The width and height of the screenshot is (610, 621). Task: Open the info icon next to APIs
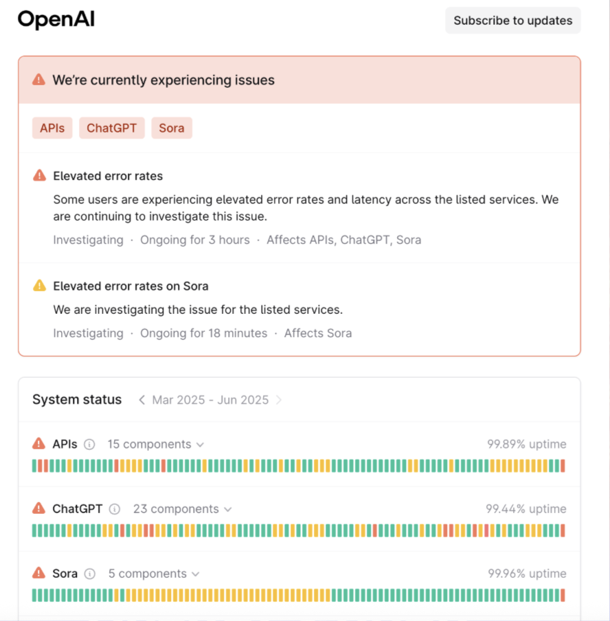89,444
